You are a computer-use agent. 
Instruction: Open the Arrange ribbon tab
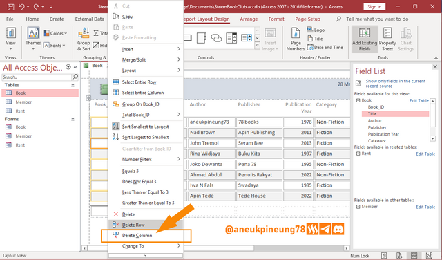pyautogui.click(x=249, y=19)
